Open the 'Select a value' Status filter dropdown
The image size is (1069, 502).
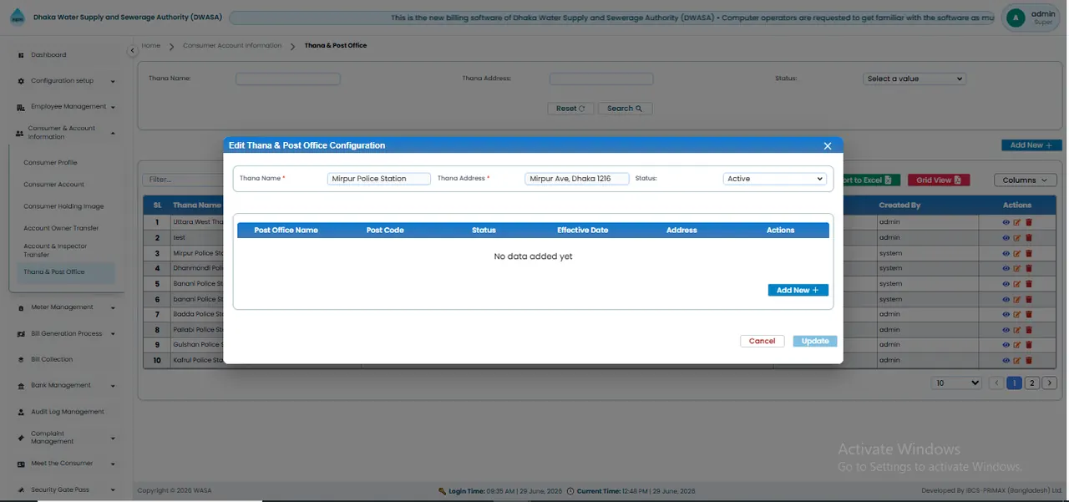(x=914, y=79)
